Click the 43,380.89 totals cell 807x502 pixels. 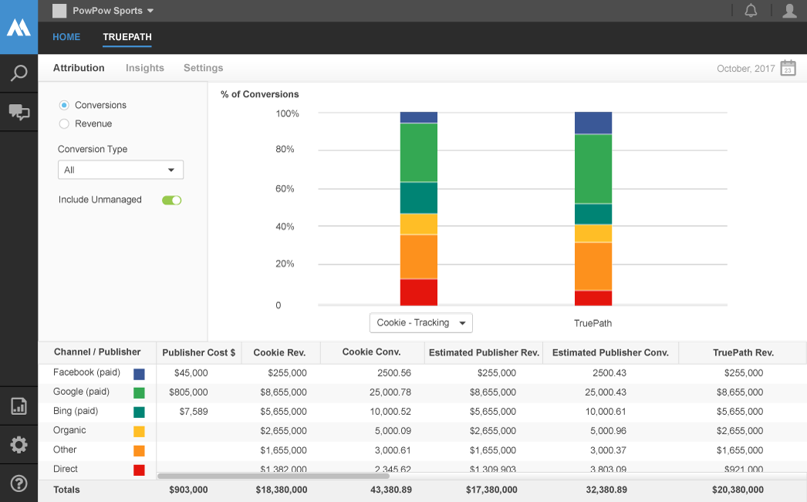(x=391, y=490)
